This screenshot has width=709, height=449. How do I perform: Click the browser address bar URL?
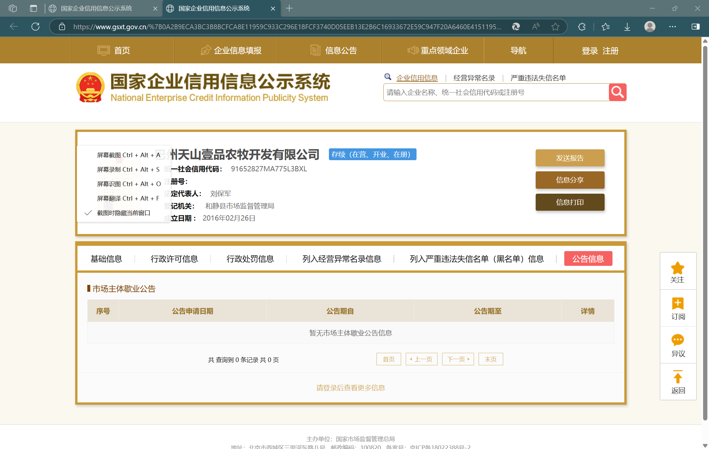click(x=287, y=27)
